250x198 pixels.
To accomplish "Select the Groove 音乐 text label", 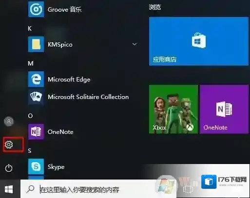I will tap(65, 10).
